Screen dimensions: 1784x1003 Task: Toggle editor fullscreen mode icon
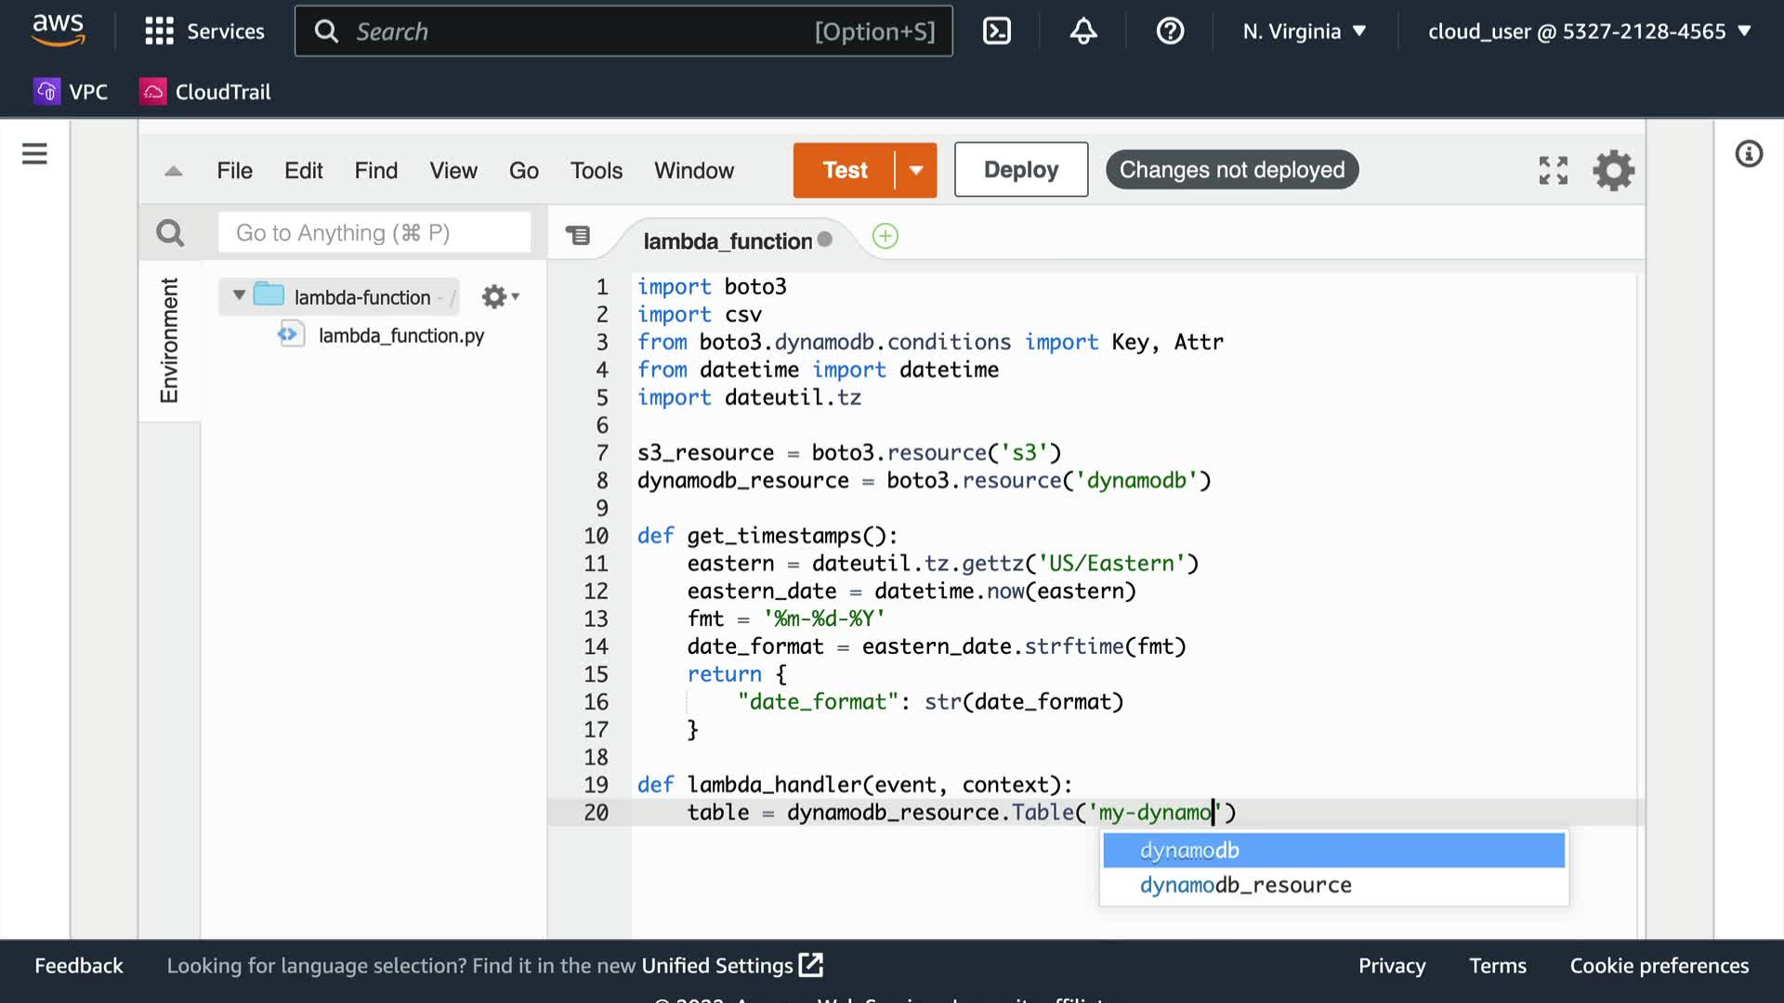coord(1553,171)
